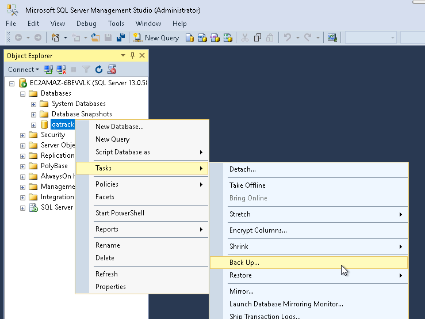Click Connect Object Explorer plug icon
The image size is (425, 319).
coord(48,70)
